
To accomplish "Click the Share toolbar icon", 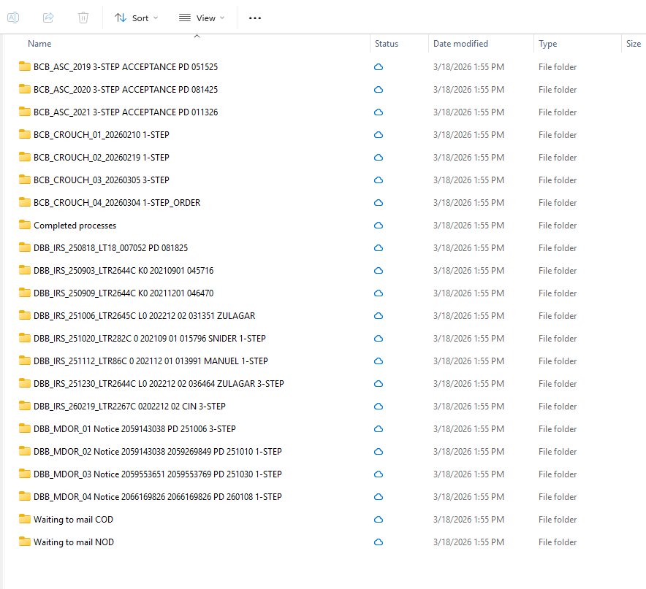I will click(48, 18).
